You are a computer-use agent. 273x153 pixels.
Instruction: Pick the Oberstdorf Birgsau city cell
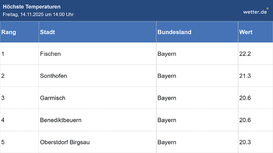pos(65,142)
